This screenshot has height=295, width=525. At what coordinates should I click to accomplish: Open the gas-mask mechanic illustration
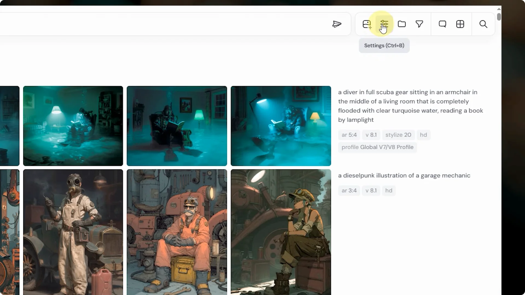coord(73,232)
